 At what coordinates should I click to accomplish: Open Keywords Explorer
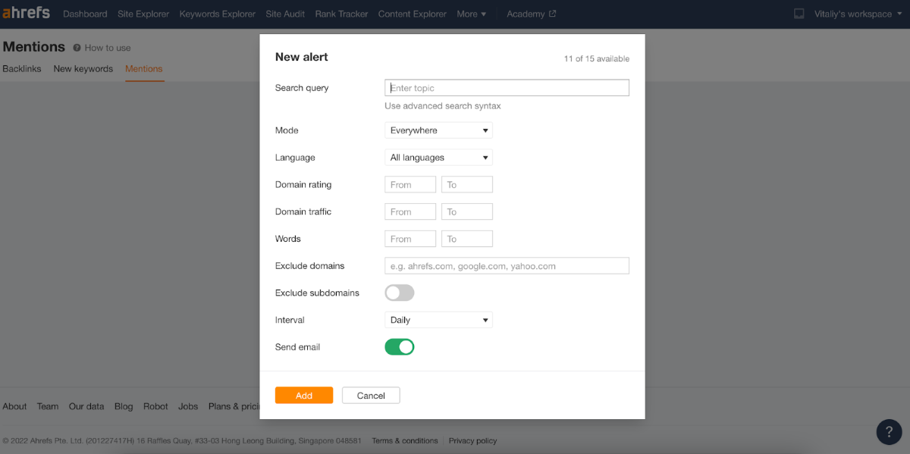click(x=218, y=14)
